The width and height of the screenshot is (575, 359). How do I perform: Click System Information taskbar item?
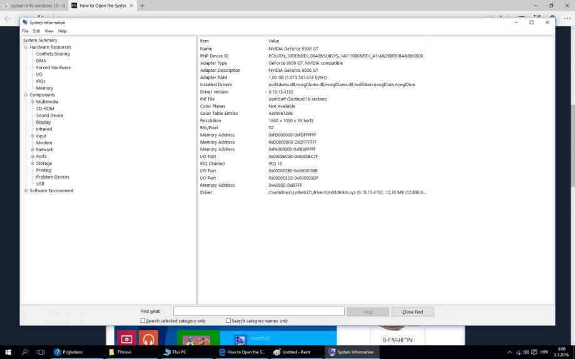click(351, 352)
